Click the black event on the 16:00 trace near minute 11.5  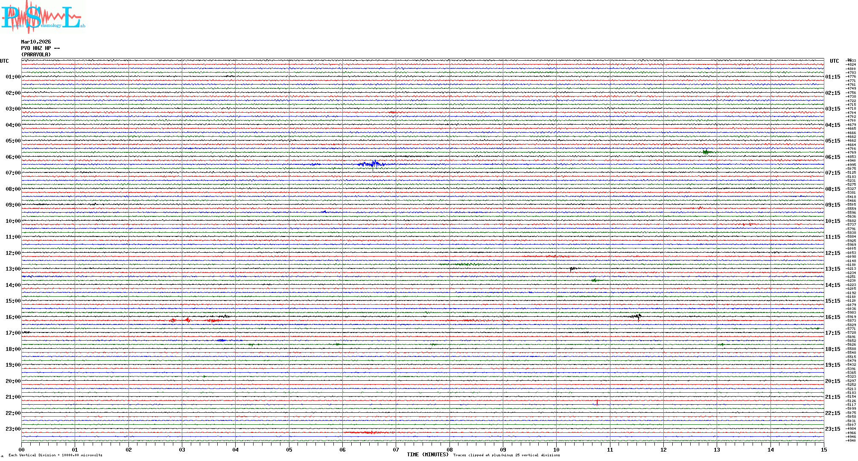pos(638,316)
